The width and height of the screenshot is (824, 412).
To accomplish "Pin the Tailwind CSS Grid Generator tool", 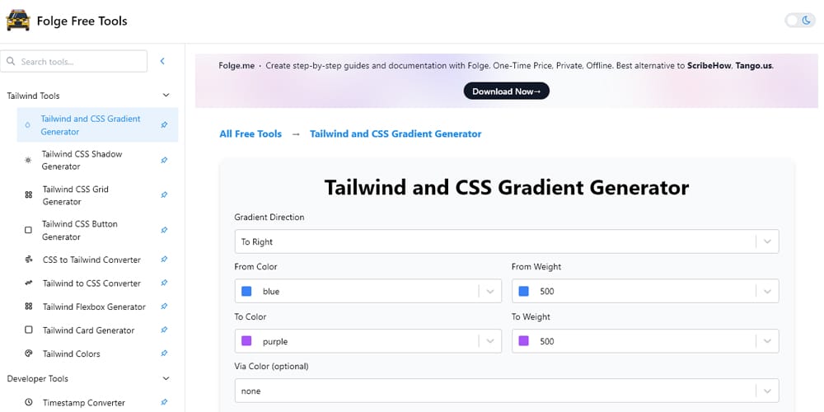I will 164,195.
